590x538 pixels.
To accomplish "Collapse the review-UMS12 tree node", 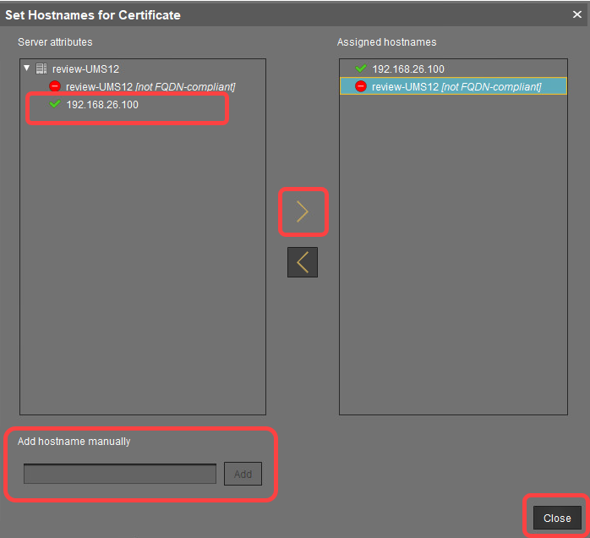I will (26, 69).
